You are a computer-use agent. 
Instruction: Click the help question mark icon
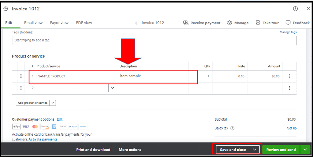coord(295,8)
